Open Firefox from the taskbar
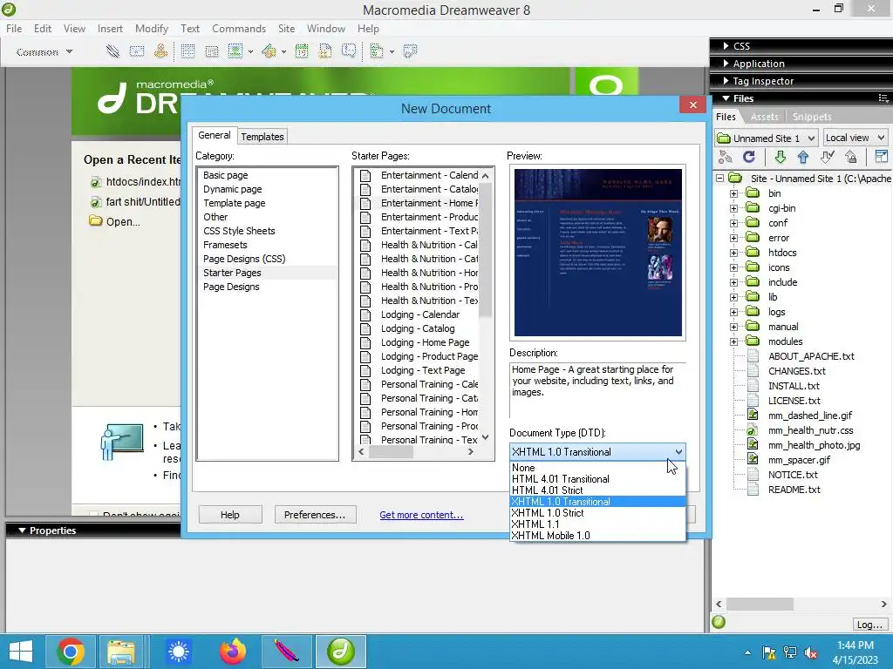 tap(232, 652)
